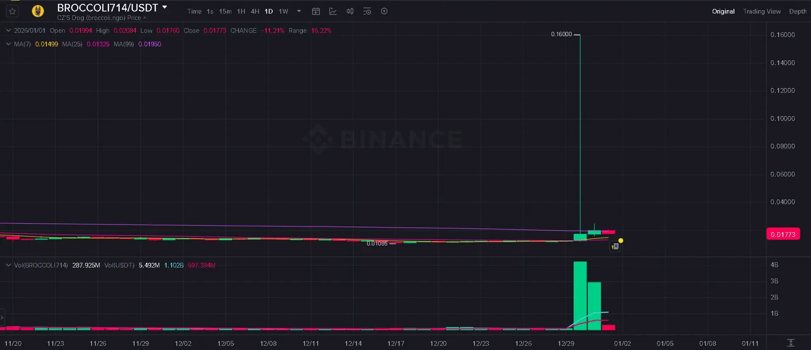Image resolution: width=811 pixels, height=350 pixels.
Task: Collapse the Vol(BROCCOLI714) volume legend
Action: (x=8, y=265)
